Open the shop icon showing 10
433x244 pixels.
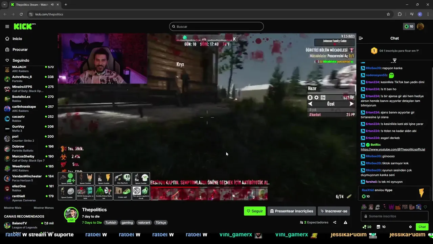point(381,227)
